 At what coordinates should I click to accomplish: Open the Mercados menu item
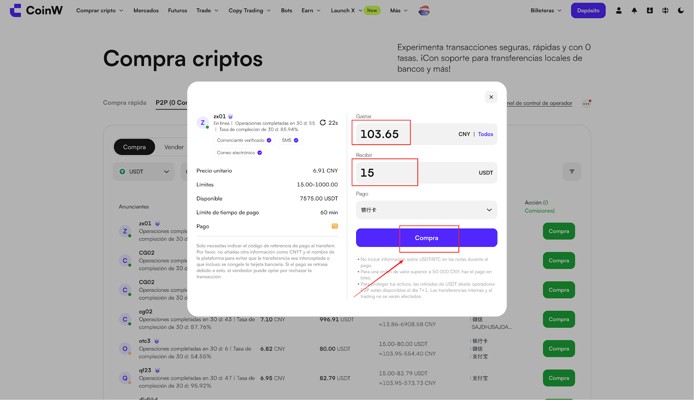coord(146,10)
